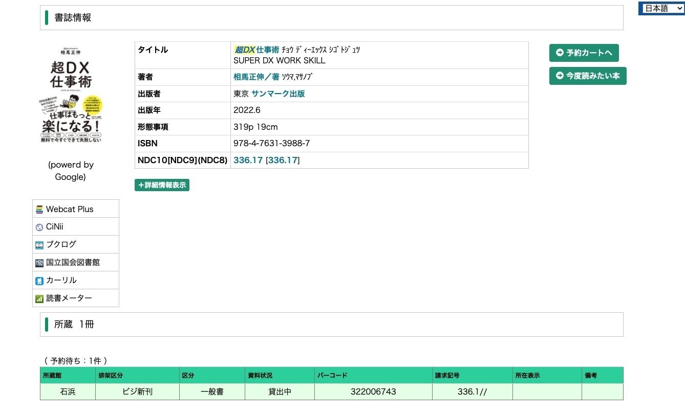Click barcode 322006743 in holdings table

click(x=373, y=392)
